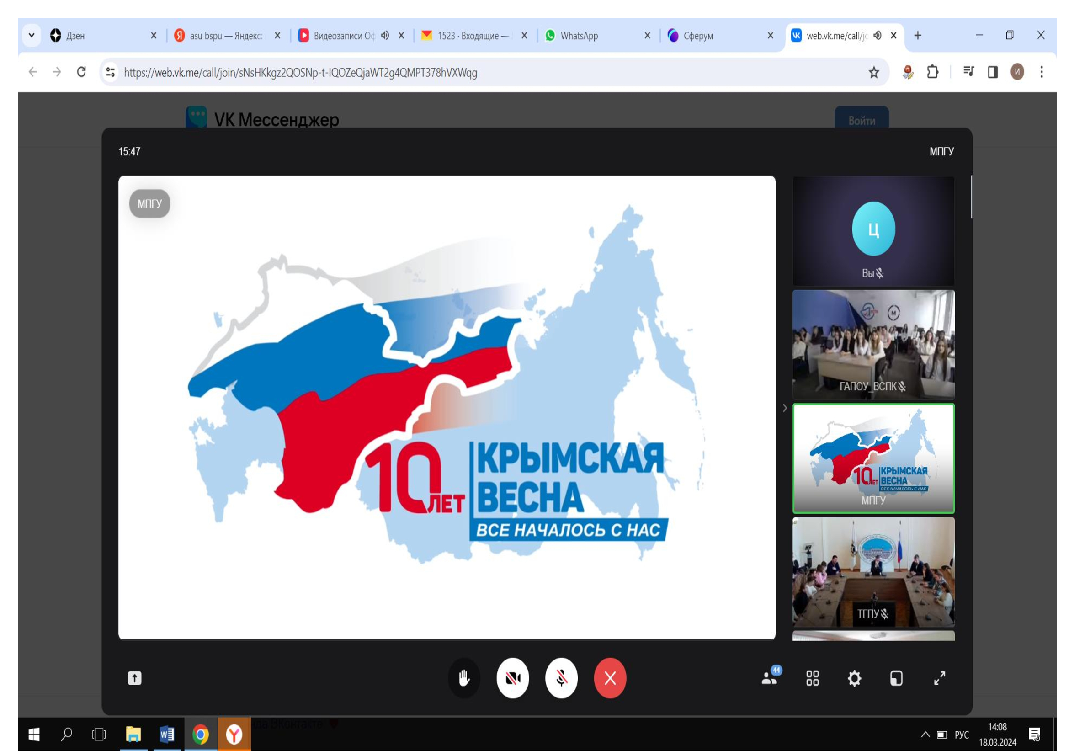Open Word from the Windows taskbar
This screenshot has width=1069, height=756.
[x=167, y=735]
